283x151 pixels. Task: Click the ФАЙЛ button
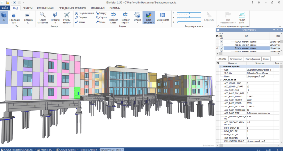coord(5,7)
